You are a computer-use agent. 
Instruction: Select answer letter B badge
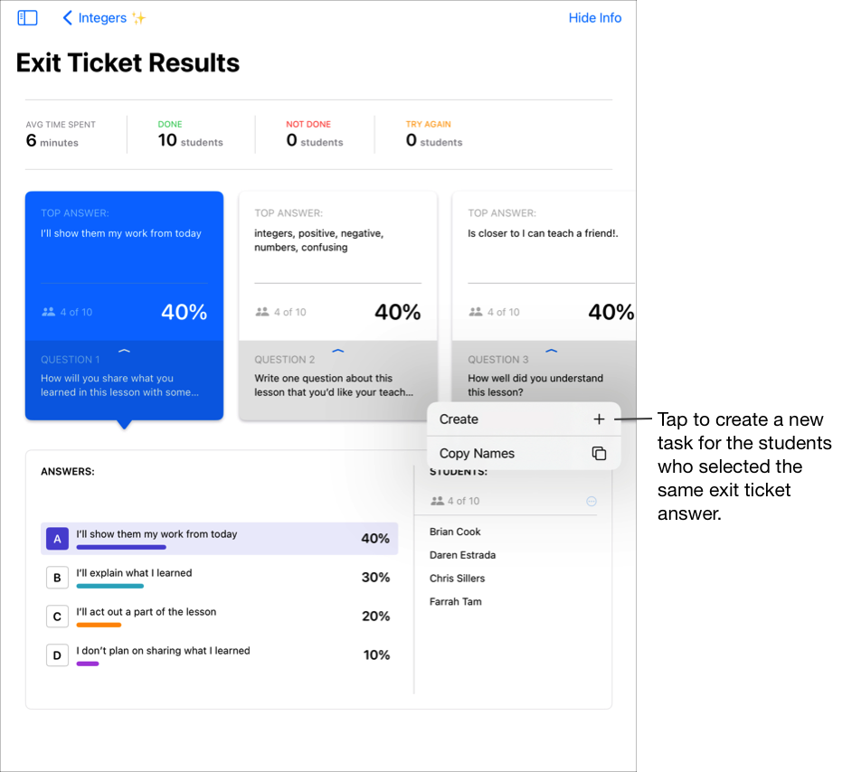57,578
